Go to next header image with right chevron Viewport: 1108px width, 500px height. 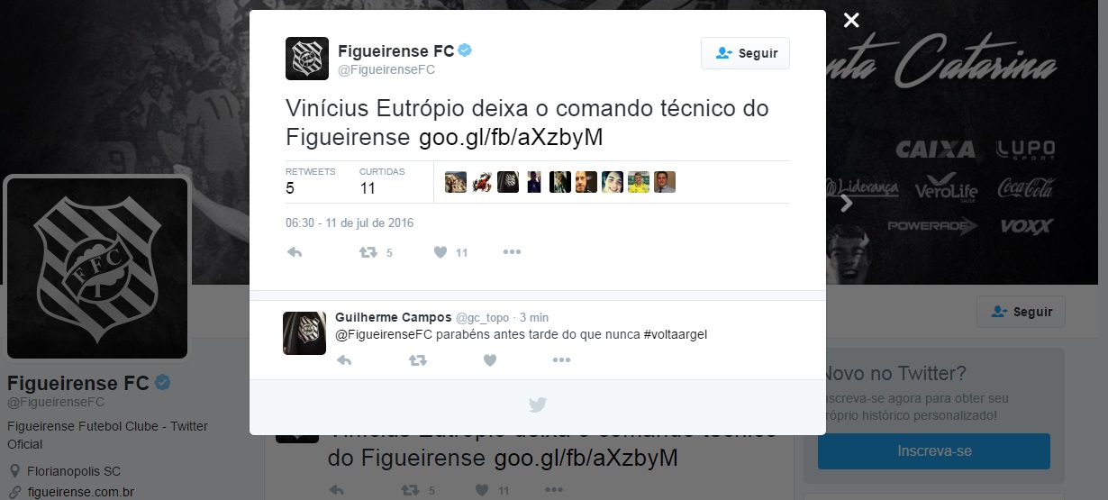click(846, 204)
